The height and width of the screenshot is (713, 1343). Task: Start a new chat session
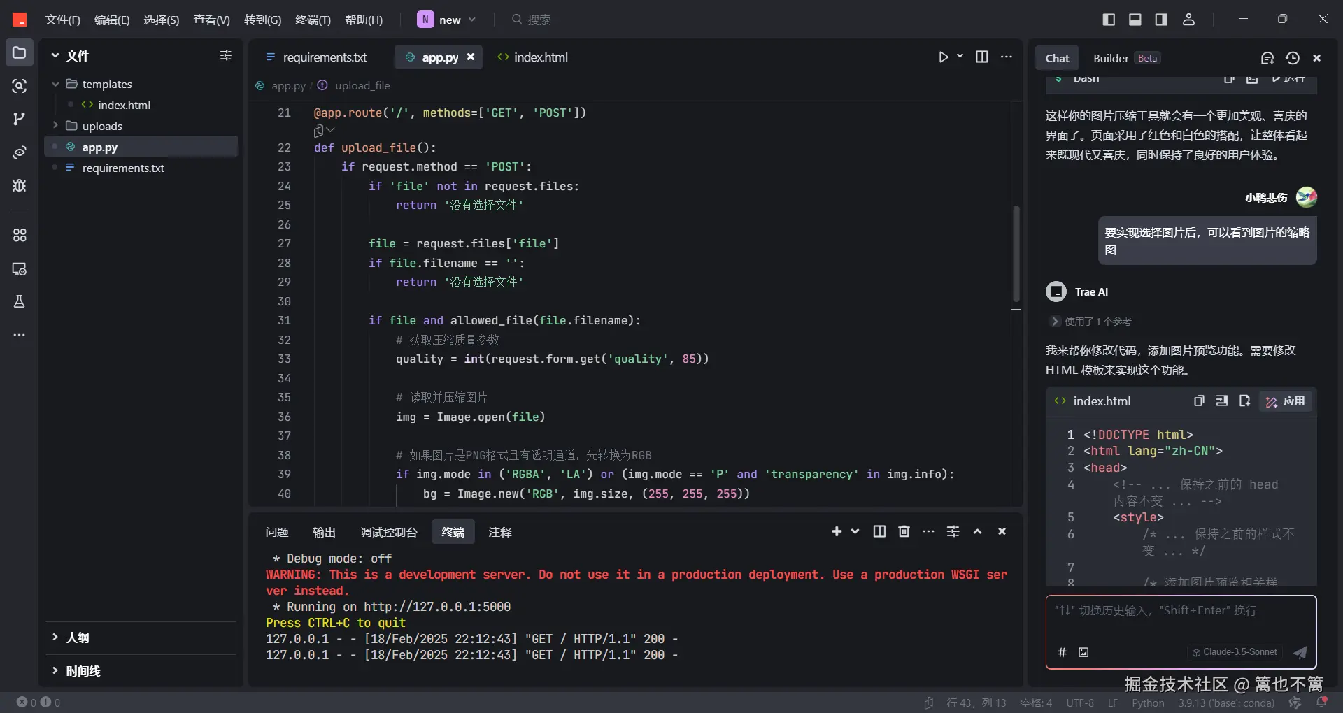(x=1267, y=58)
